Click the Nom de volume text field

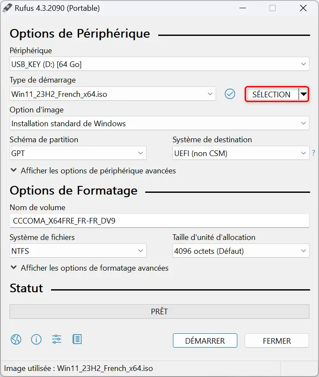[x=159, y=221]
